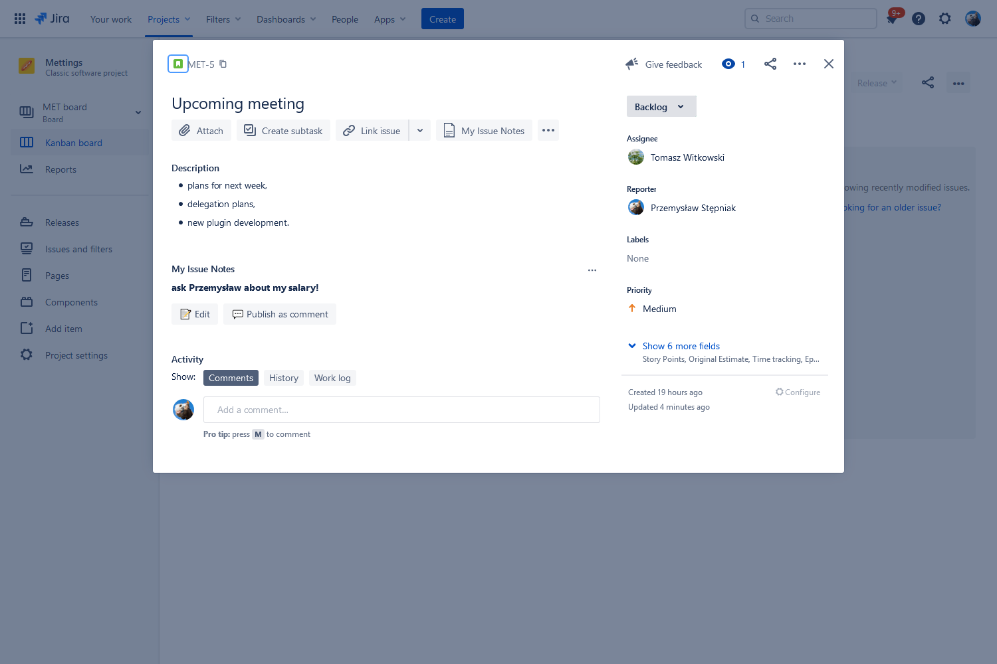The width and height of the screenshot is (997, 664).
Task: Open Your work in top navigation
Action: 111,19
